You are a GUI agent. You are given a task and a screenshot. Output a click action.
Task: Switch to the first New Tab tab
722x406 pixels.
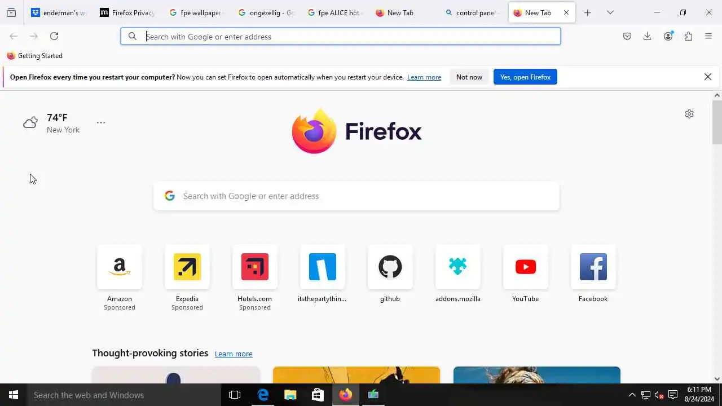[x=404, y=12]
